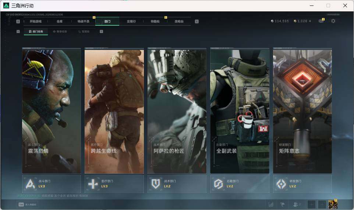Switch to the 仓库 tab

click(60, 21)
